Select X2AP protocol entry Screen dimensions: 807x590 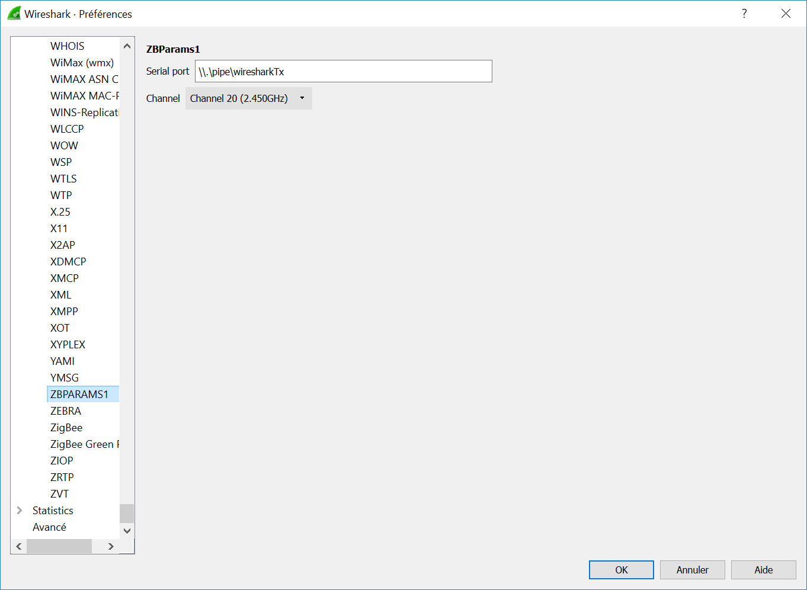pos(62,245)
